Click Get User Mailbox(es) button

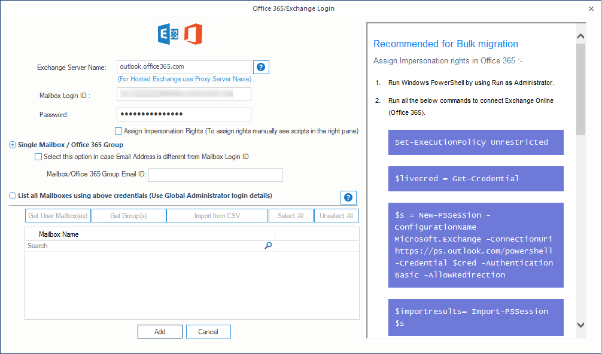coord(58,216)
